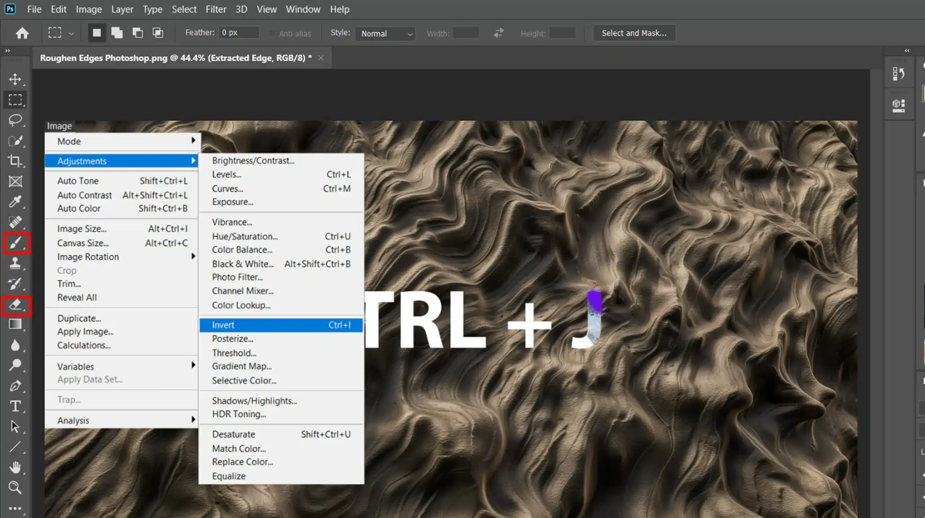Choose New Selection mode

tap(97, 33)
